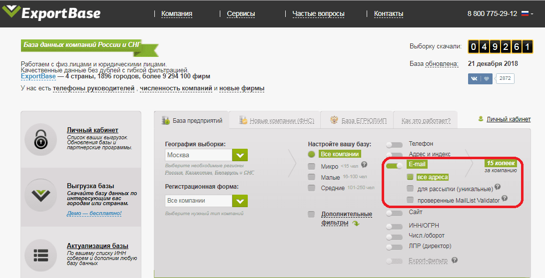The width and height of the screenshot is (545, 278).
Task: Click the VK counter 2872
Action: (x=505, y=78)
